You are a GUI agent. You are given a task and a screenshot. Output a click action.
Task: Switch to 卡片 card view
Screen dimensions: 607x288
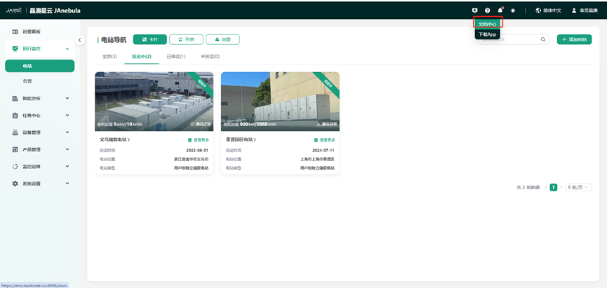click(149, 40)
